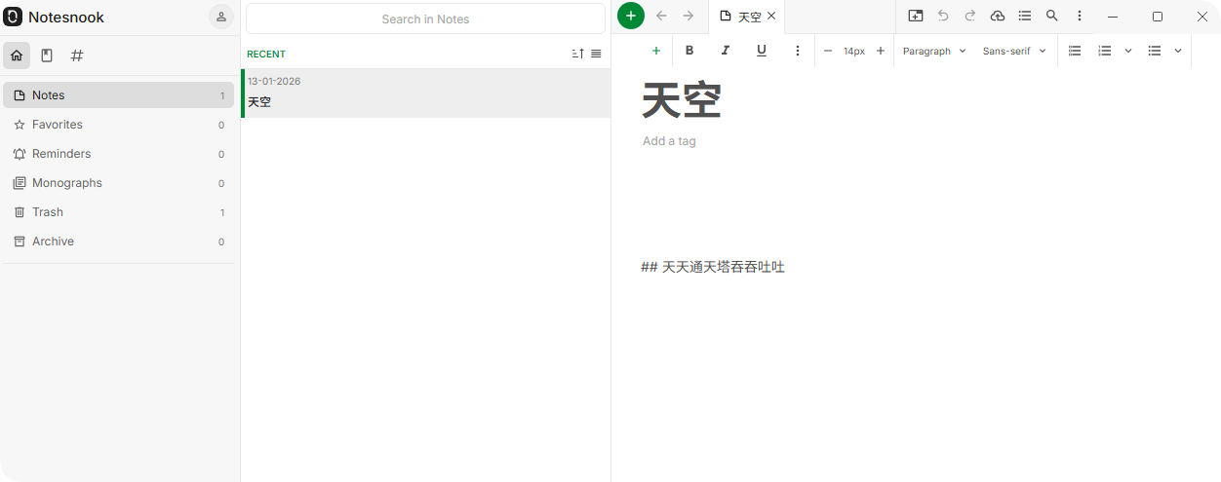
Task: Open search in the editor
Action: (1051, 16)
